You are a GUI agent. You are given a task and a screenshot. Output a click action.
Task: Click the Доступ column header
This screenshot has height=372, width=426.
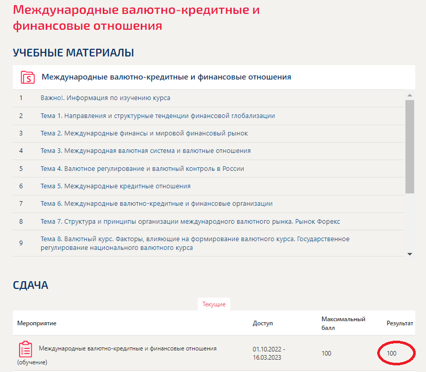click(x=263, y=323)
